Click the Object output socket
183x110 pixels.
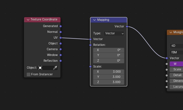(60, 44)
